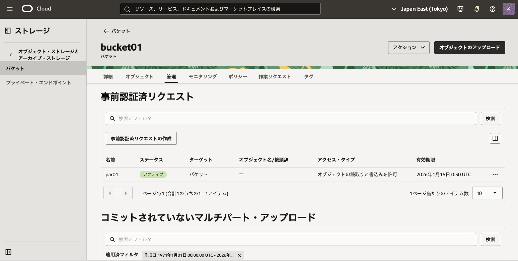
Task: Click the アクセス・タイプ column header
Action: tap(336, 160)
